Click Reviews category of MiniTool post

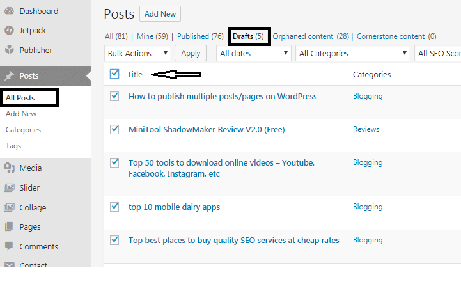tap(366, 129)
